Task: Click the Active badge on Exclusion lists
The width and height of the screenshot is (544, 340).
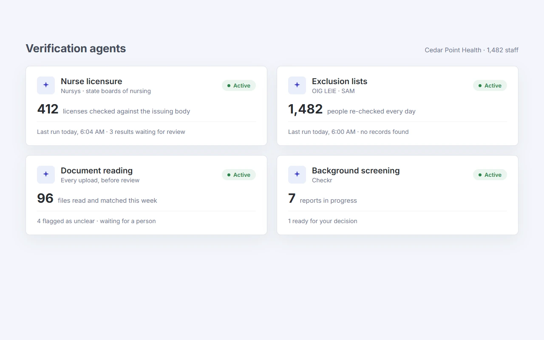Action: click(x=490, y=85)
